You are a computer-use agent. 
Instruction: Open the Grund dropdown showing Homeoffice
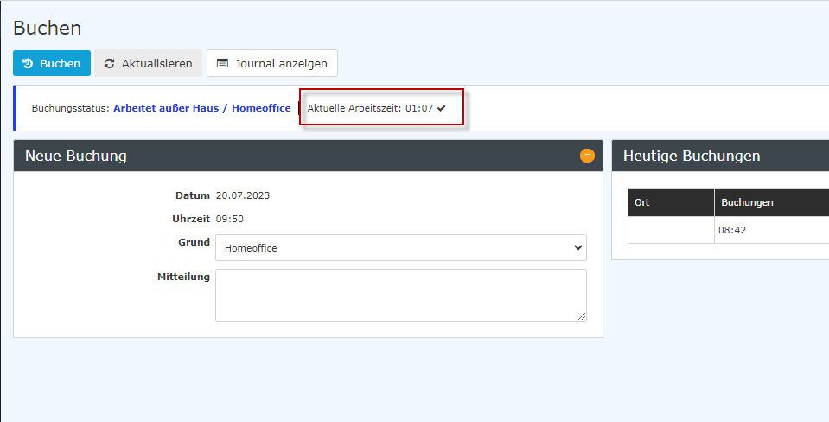[x=401, y=248]
